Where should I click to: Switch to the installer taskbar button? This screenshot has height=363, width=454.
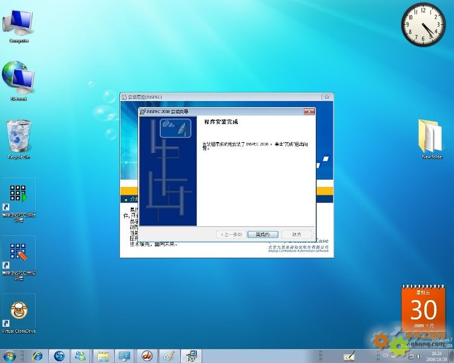point(191,356)
